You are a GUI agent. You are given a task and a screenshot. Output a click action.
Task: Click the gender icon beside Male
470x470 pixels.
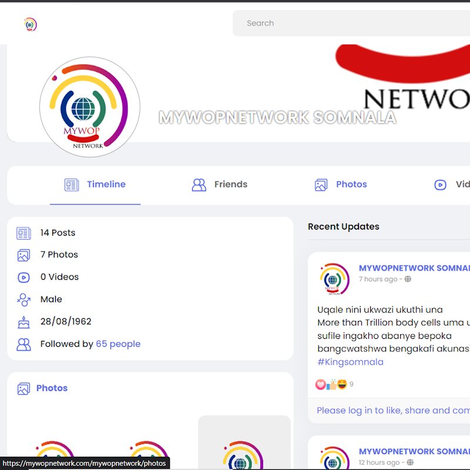click(x=23, y=300)
